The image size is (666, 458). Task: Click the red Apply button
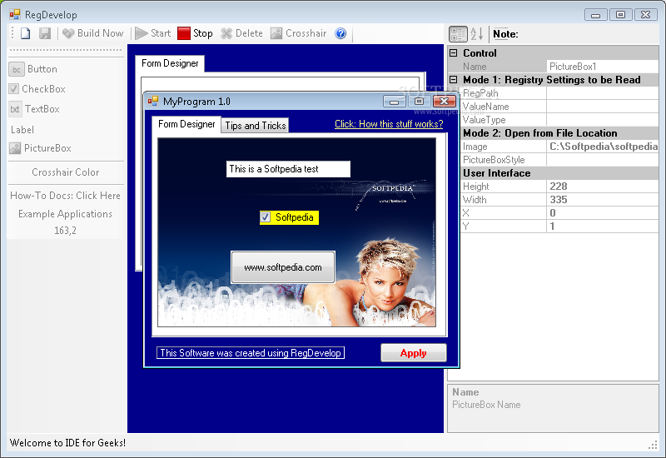pos(413,353)
